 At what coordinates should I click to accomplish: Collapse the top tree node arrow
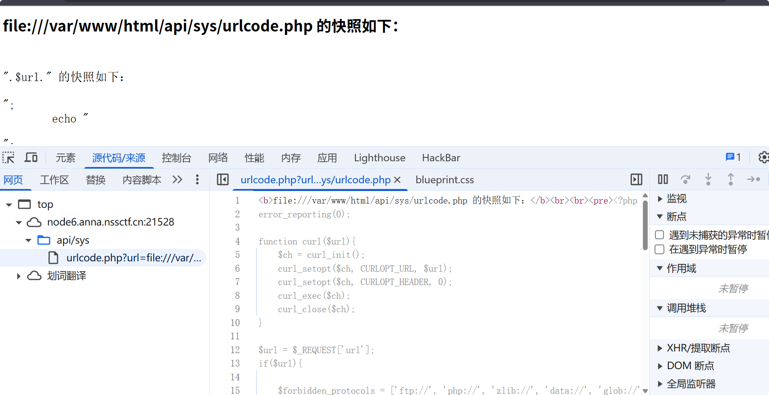9,205
